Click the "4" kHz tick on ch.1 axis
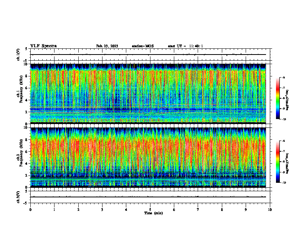304x235 pixels. pyautogui.click(x=27, y=100)
